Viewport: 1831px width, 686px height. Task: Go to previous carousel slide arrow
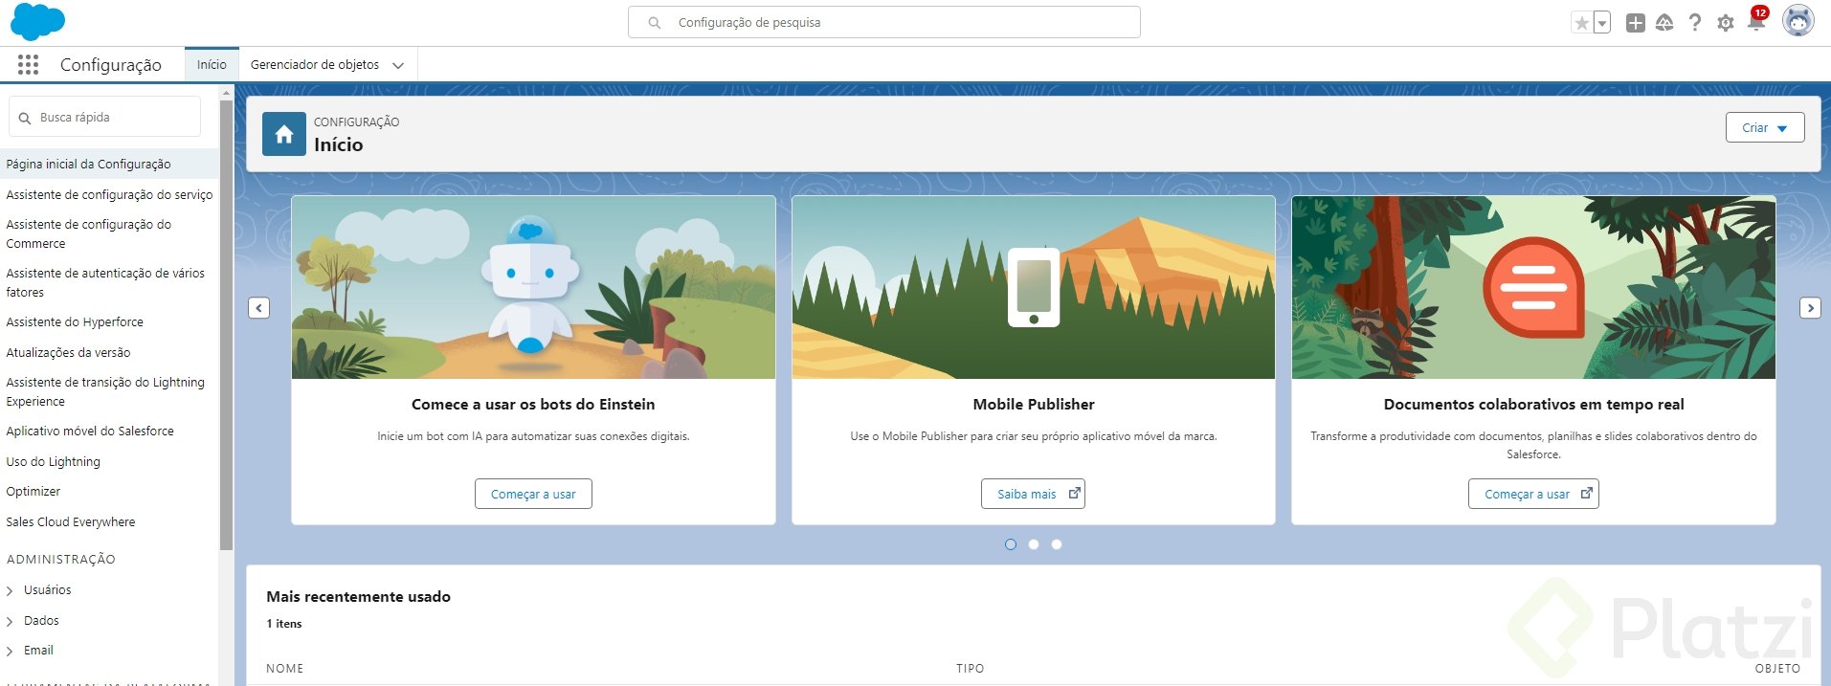click(x=259, y=308)
